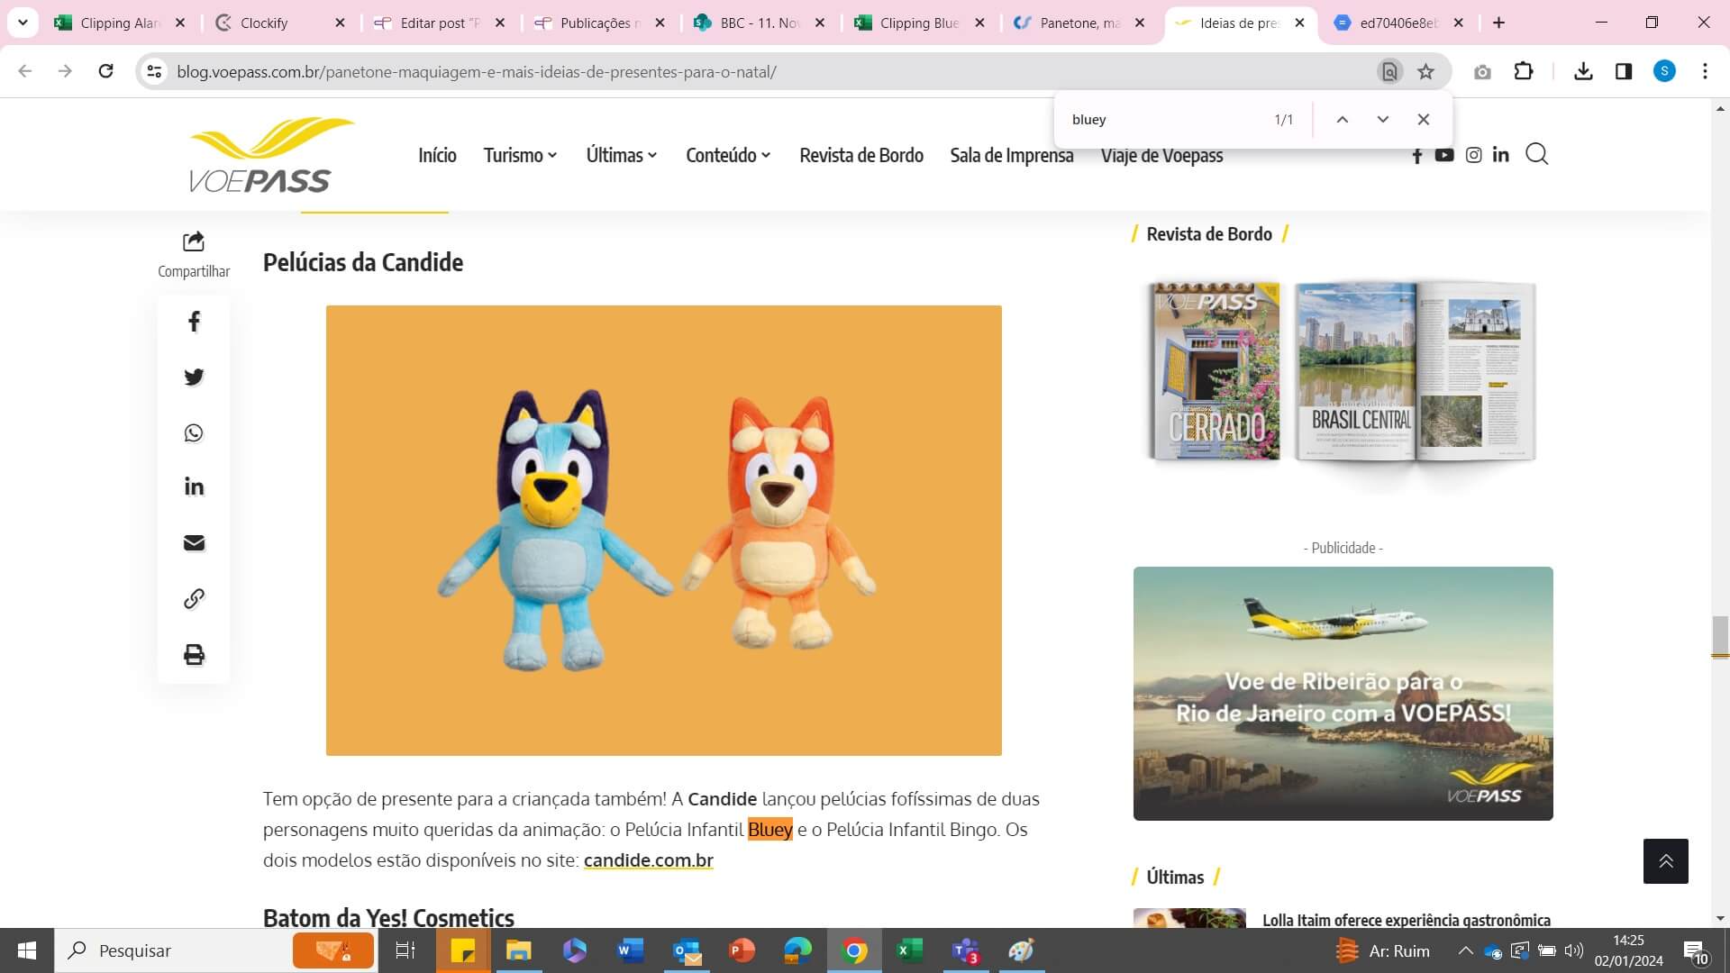Open Lolla Itaim article link

click(x=1406, y=920)
